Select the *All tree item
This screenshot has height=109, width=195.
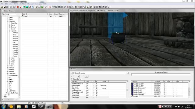pos(5,97)
